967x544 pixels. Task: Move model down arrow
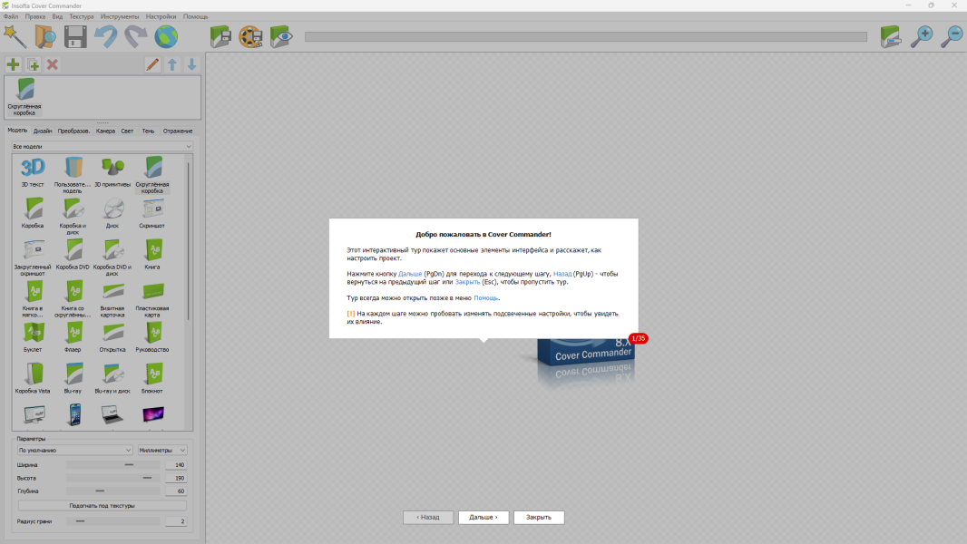tap(191, 64)
